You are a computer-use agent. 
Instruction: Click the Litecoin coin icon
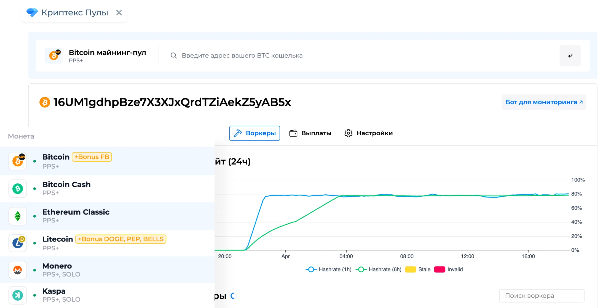pyautogui.click(x=17, y=243)
